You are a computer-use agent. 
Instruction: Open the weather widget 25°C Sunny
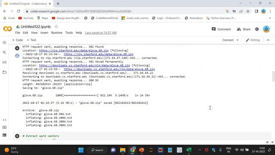[x=11, y=150]
